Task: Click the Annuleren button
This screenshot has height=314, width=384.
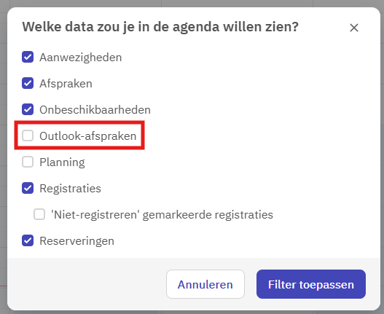Action: [205, 284]
